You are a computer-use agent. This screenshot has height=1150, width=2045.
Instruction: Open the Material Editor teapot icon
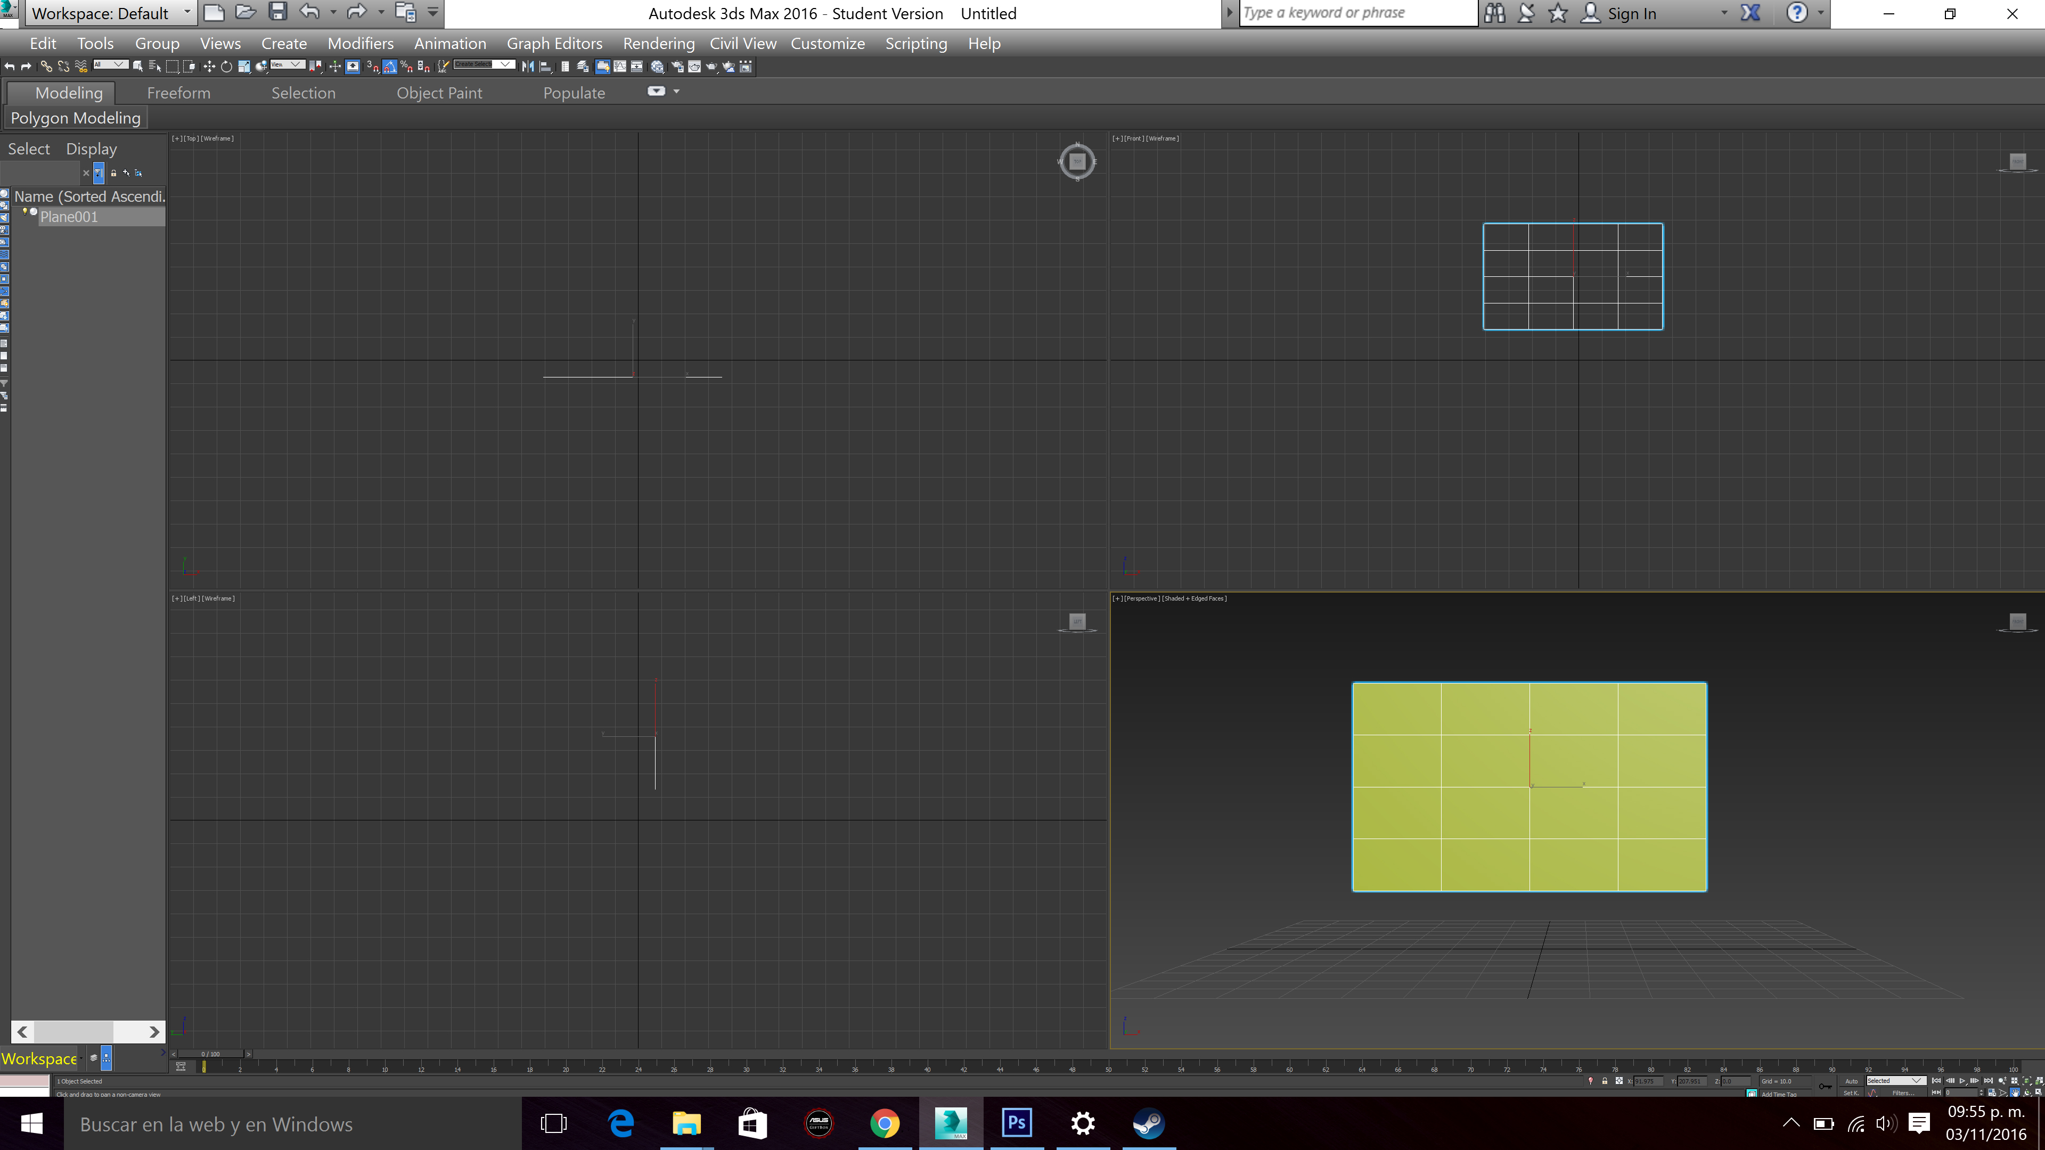pos(658,67)
